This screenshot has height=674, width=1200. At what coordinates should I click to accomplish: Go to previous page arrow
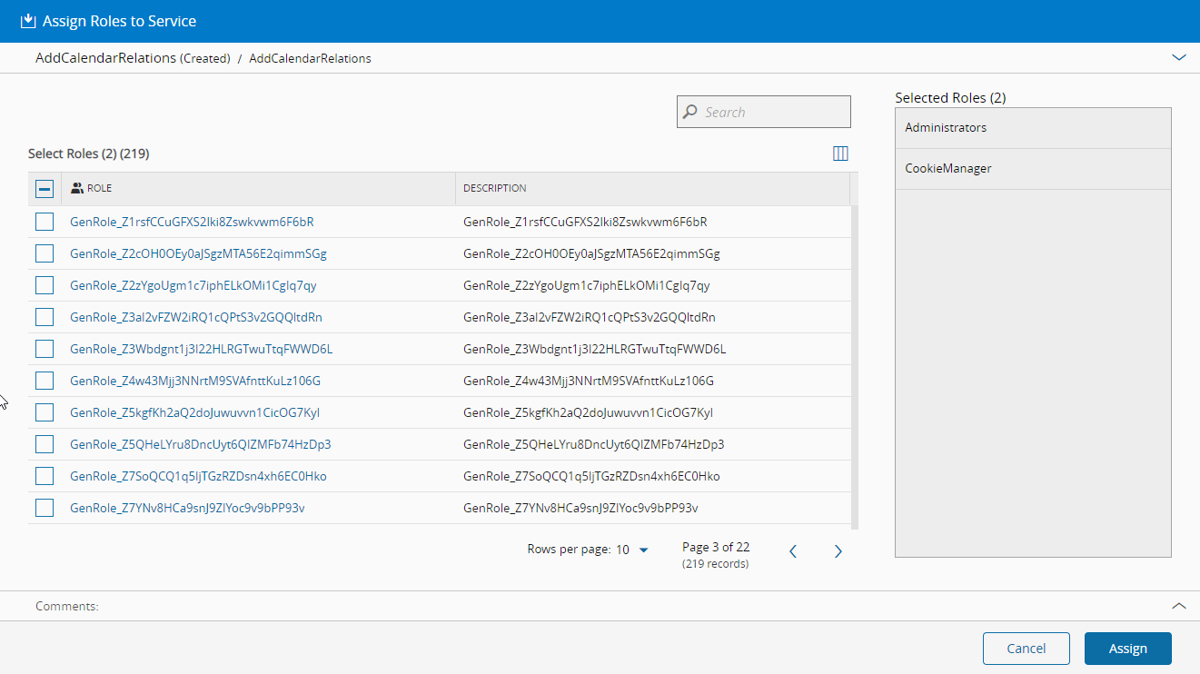coord(793,551)
